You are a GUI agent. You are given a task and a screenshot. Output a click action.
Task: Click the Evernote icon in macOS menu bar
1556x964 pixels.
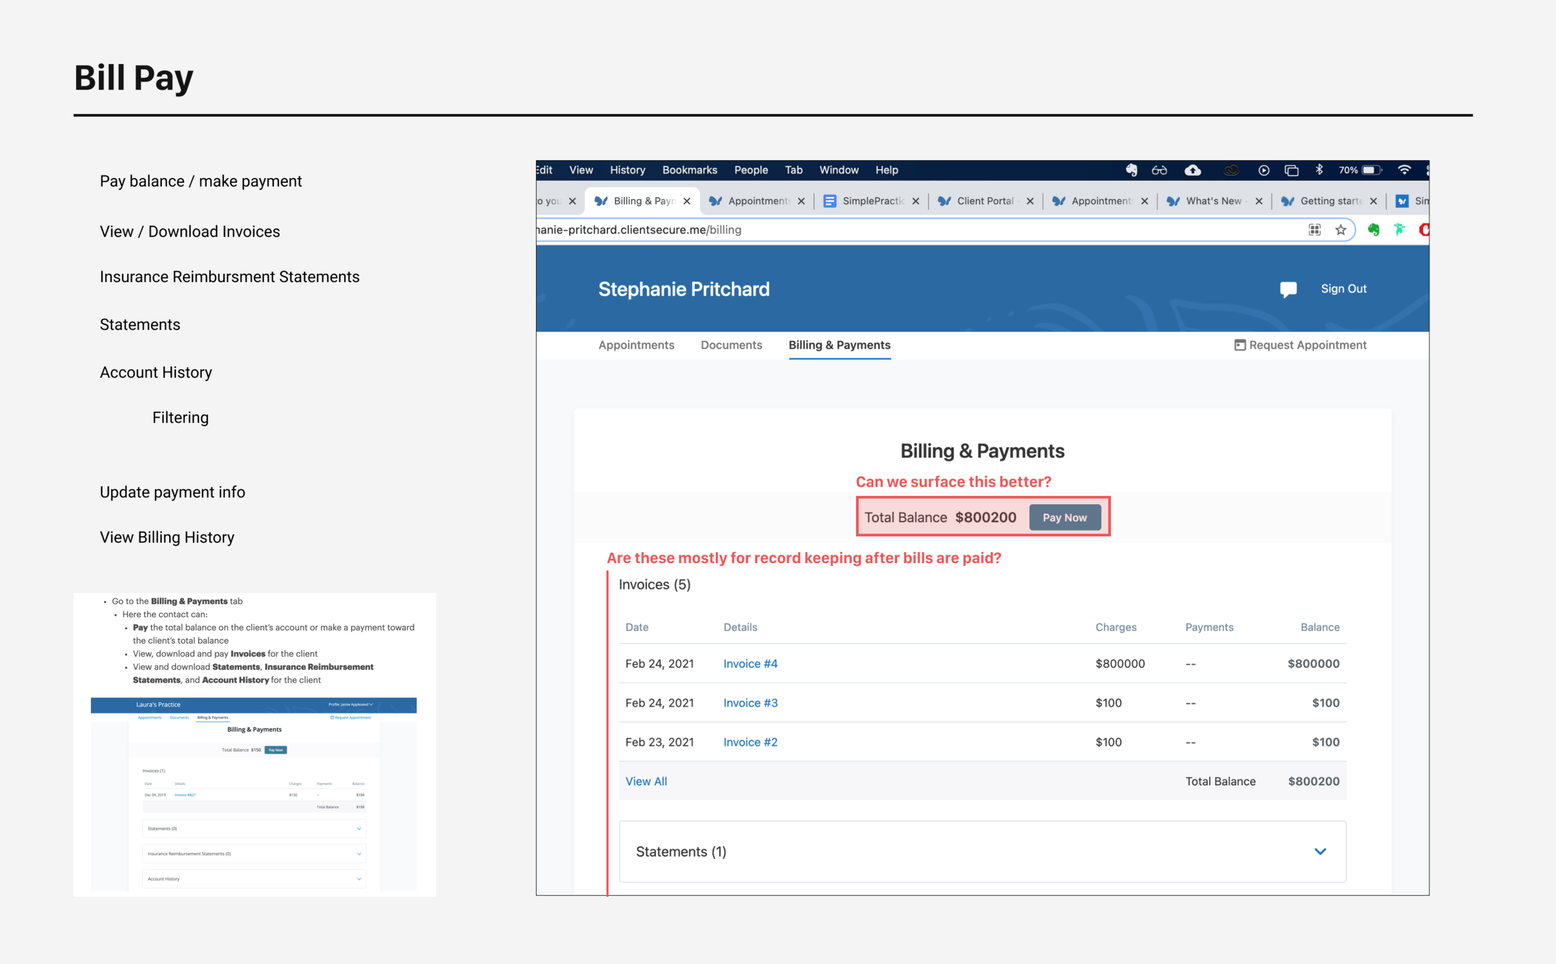tap(1131, 170)
